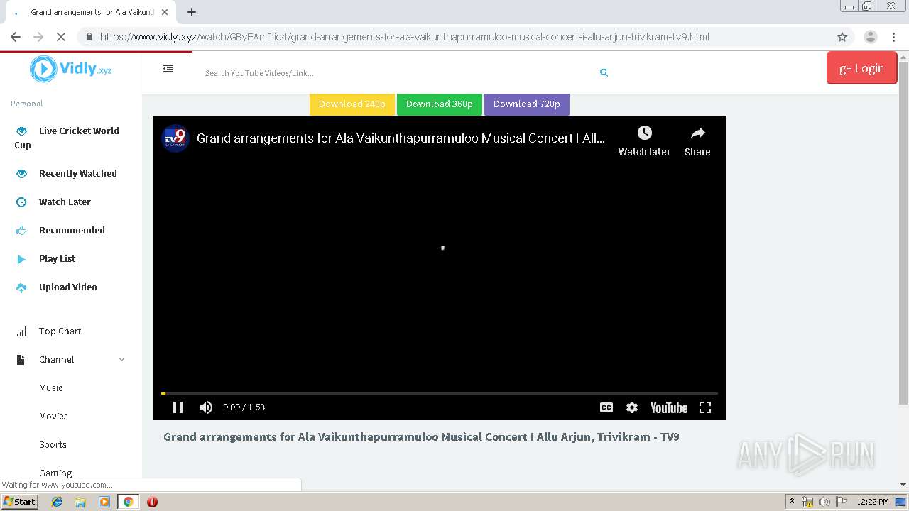Open the Windows Start menu
This screenshot has width=909, height=511.
pyautogui.click(x=19, y=502)
